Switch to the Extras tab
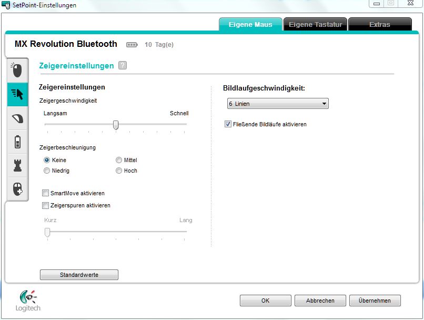The height and width of the screenshot is (320, 424). coord(380,24)
